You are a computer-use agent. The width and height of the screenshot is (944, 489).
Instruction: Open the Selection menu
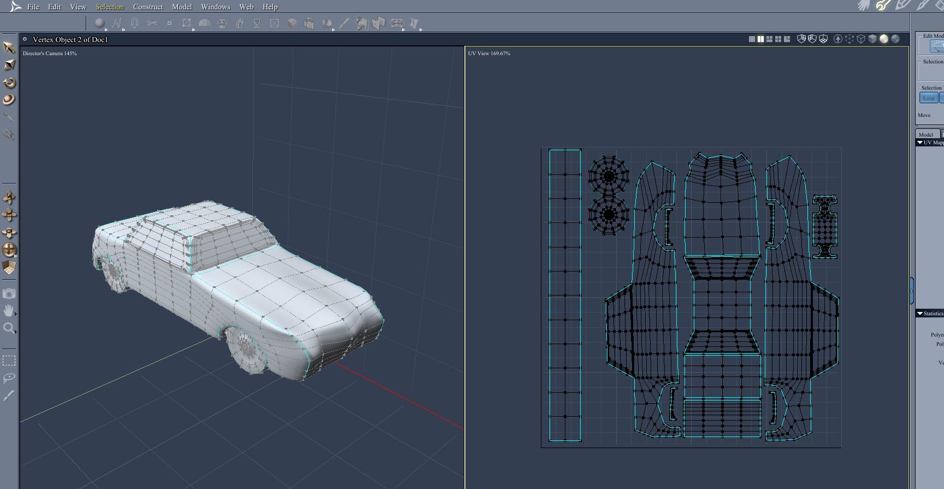110,7
